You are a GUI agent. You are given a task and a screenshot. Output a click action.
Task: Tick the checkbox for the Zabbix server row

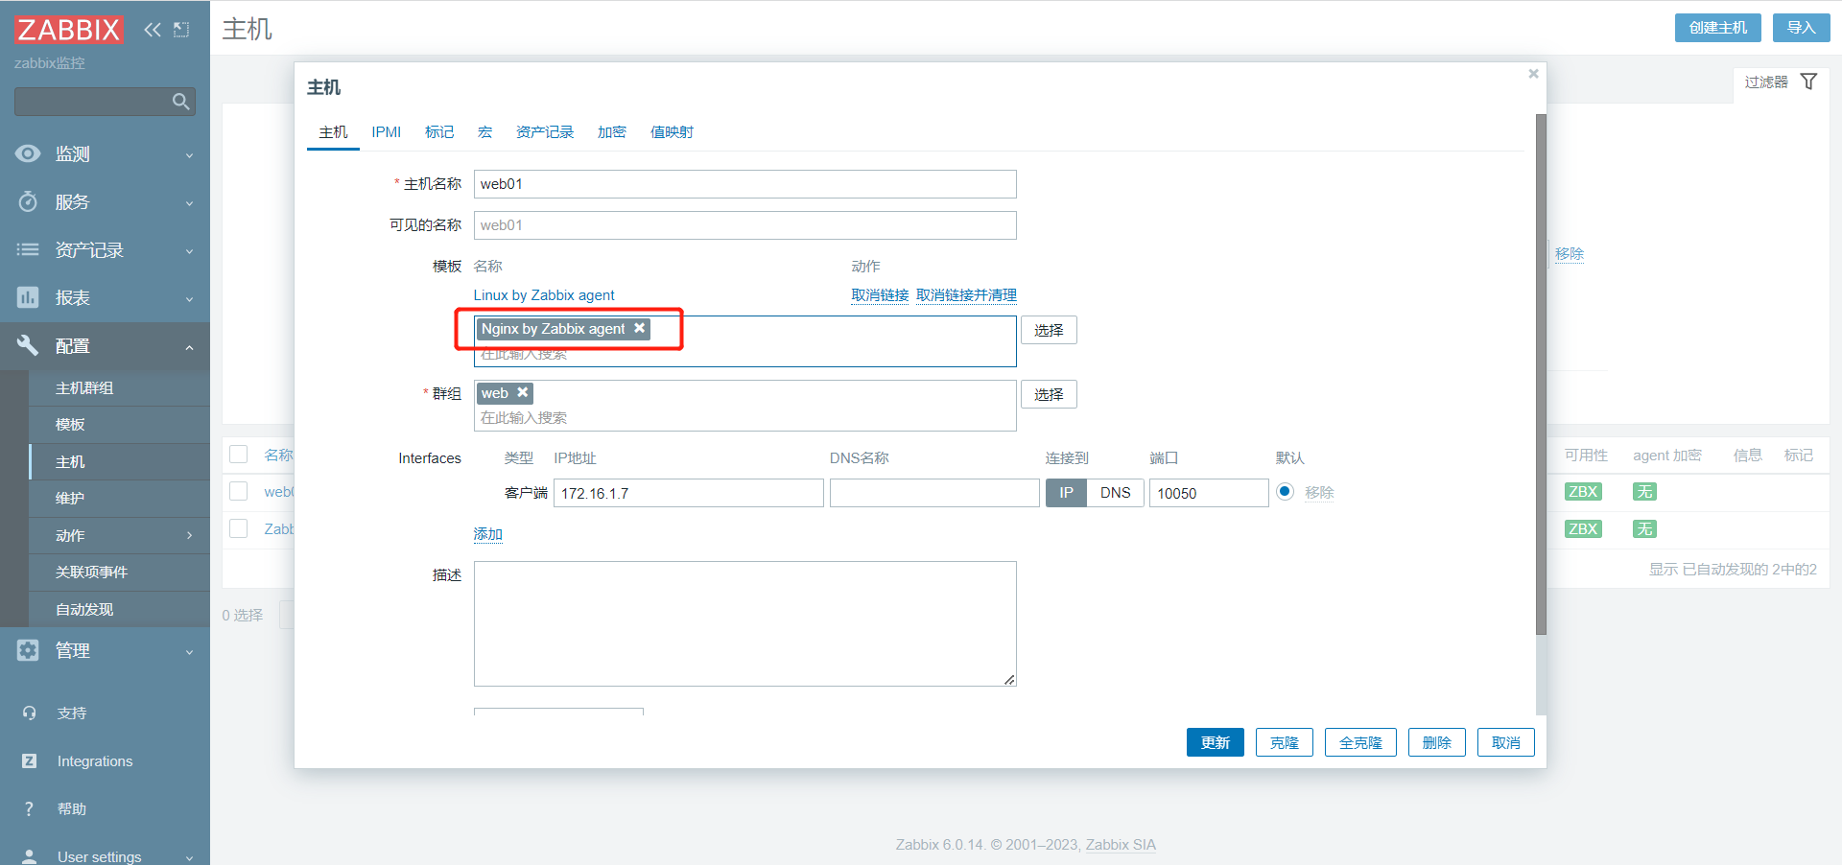239,528
